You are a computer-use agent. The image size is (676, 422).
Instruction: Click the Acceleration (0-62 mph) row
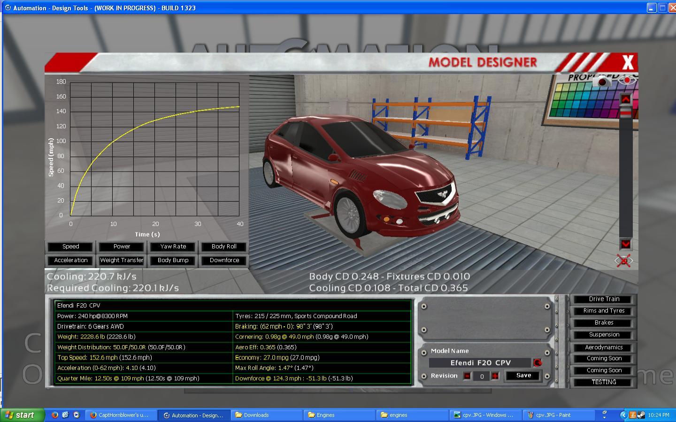coord(144,368)
